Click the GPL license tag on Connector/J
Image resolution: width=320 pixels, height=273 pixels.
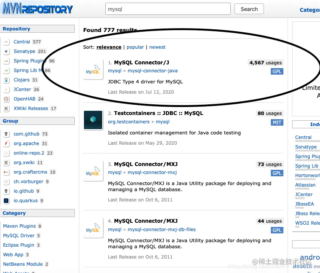(277, 72)
